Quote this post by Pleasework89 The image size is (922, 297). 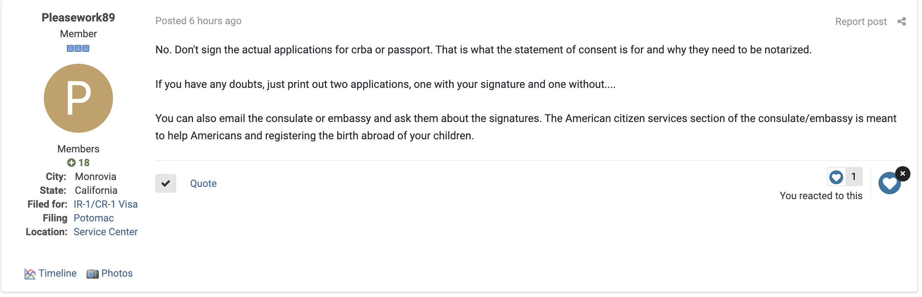pos(203,183)
